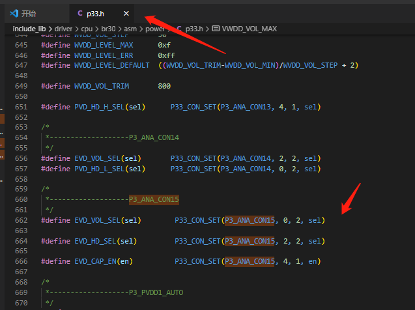Click the VS Code logo icon in the 开始 tab
The width and height of the screenshot is (415, 310).
[14, 13]
